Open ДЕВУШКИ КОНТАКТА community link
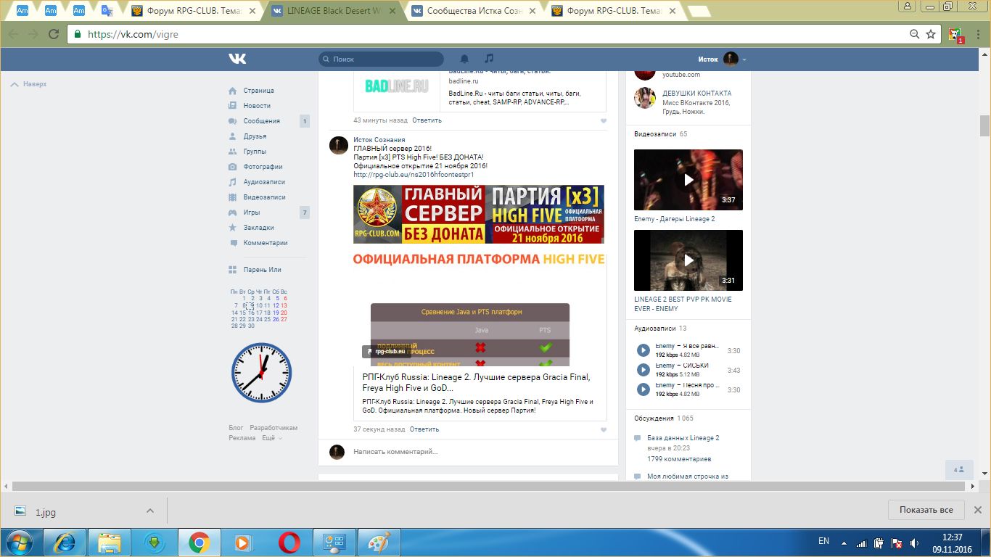991x557 pixels. [696, 94]
